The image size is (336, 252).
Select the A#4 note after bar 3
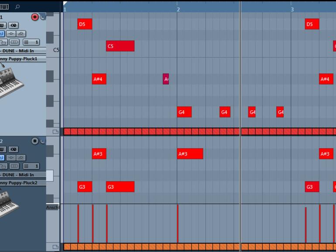326,79
